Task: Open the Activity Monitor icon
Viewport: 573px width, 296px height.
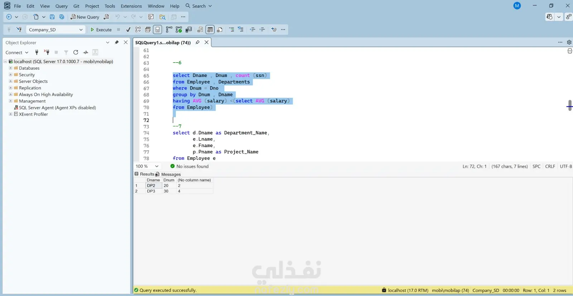Action: coord(151,17)
